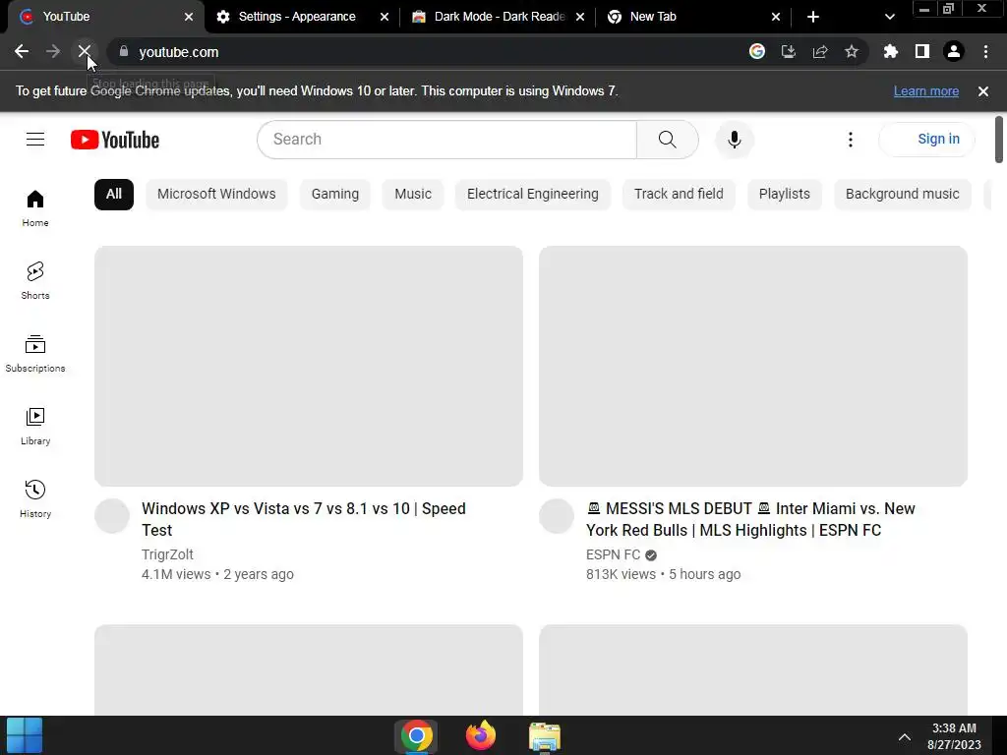This screenshot has height=755, width=1007.
Task: Show hidden system tray icons
Action: coord(905,736)
